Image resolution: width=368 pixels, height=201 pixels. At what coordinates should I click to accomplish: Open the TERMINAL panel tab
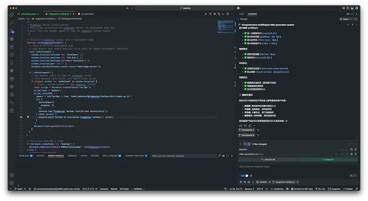(x=72, y=156)
